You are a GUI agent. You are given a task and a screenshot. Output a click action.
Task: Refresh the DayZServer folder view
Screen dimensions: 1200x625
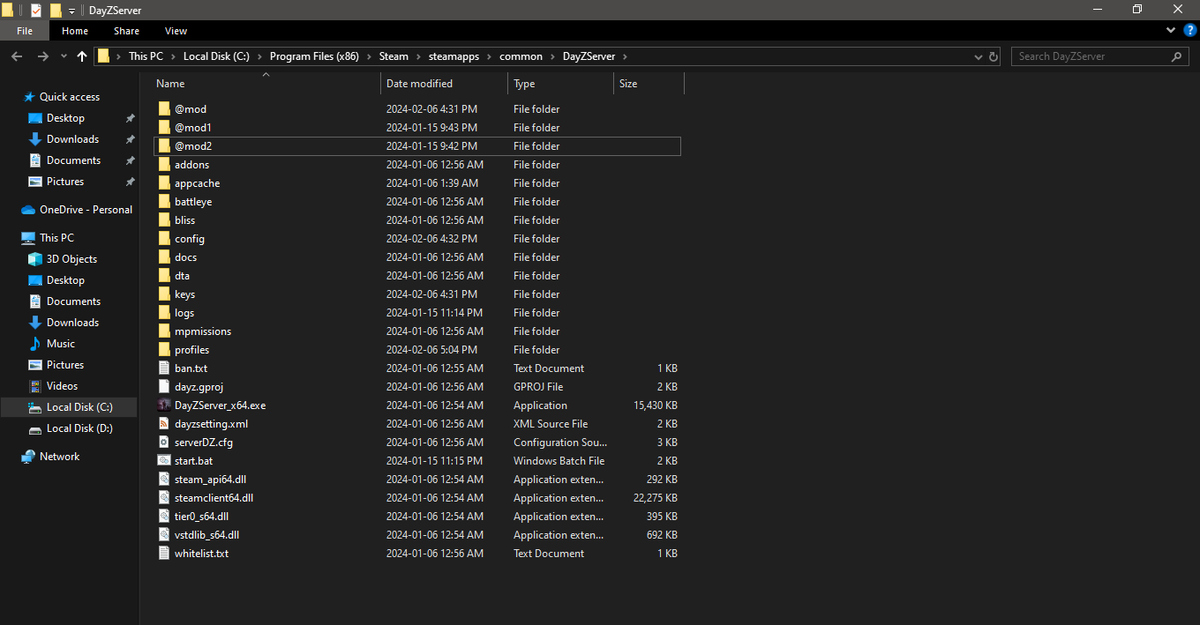point(994,56)
